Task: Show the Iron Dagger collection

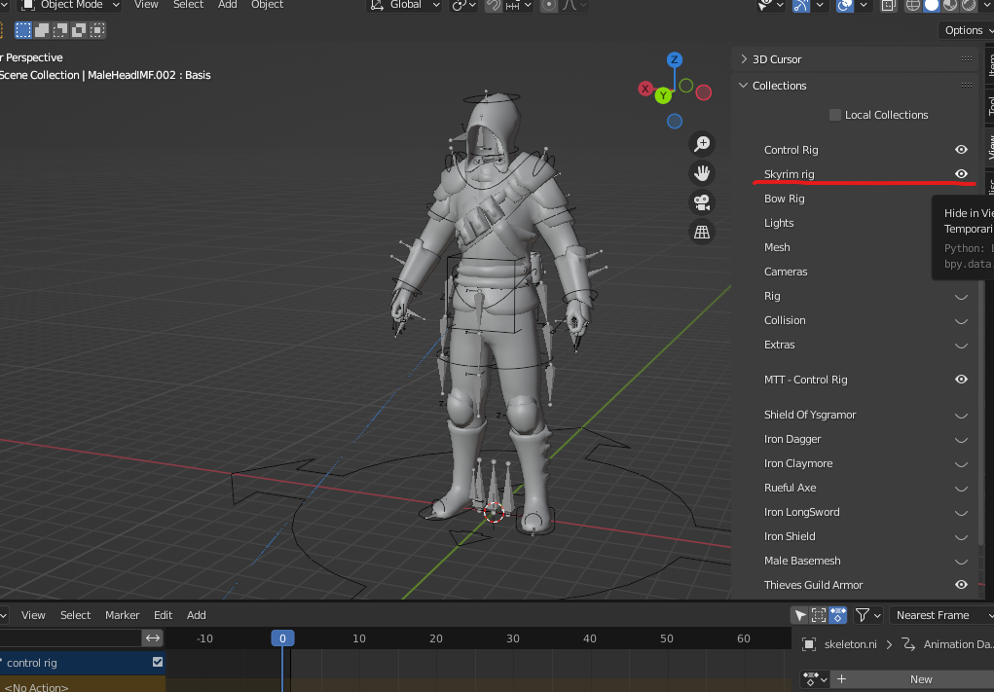Action: tap(961, 440)
